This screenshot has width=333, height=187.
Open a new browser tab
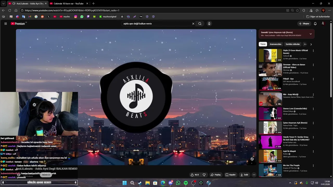(93, 4)
